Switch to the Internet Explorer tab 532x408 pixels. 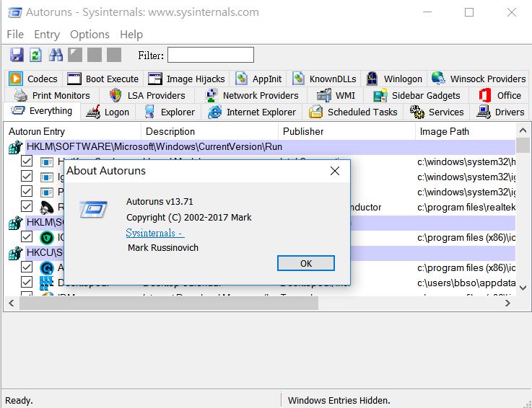coord(252,112)
